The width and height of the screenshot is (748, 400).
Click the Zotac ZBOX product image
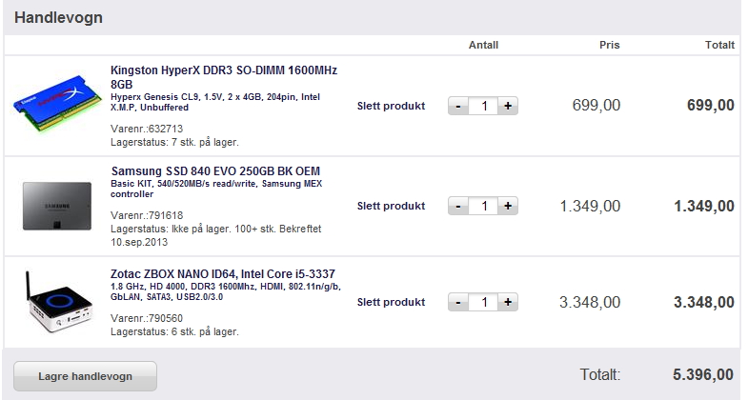56,302
